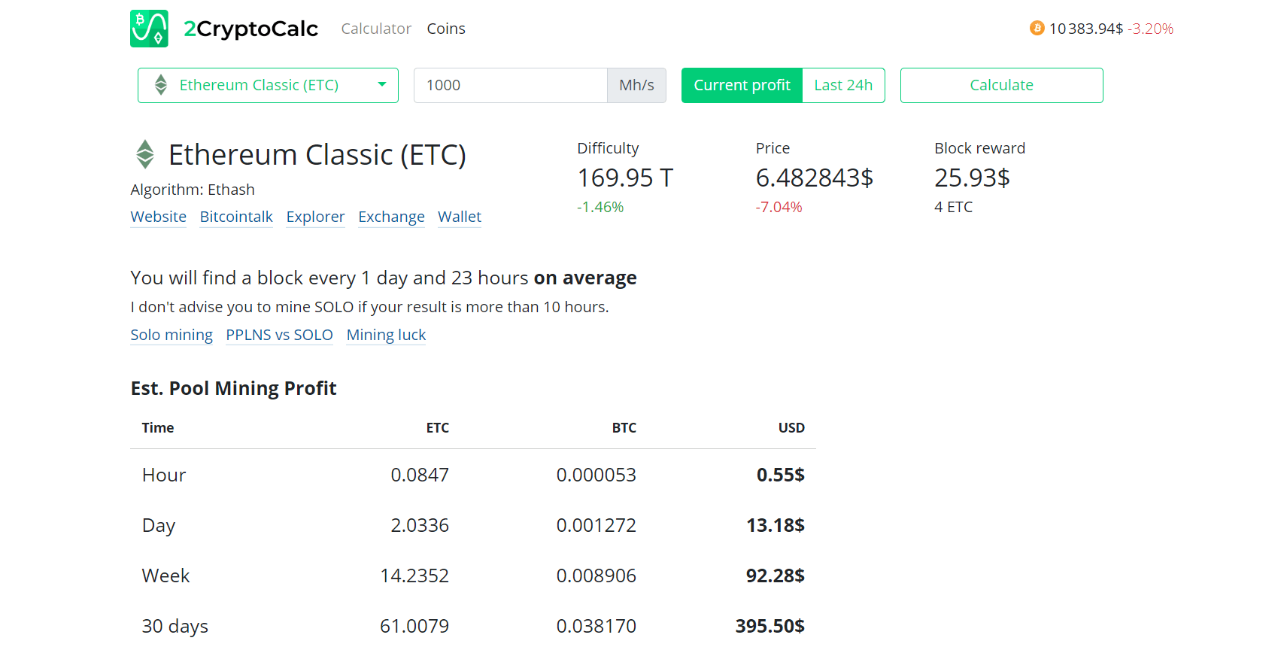The height and width of the screenshot is (656, 1281).
Task: Click the Week USD value 92.28$
Action: tap(776, 576)
